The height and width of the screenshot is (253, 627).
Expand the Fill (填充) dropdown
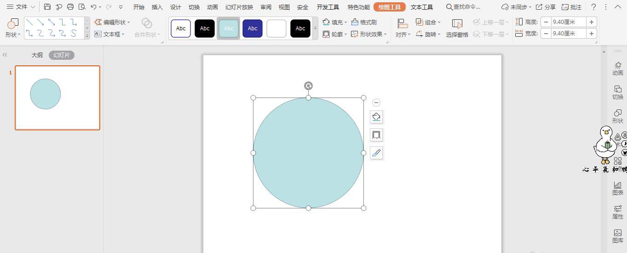(345, 23)
